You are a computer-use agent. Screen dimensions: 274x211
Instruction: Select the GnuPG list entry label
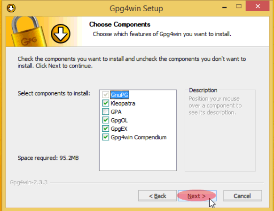pos(119,95)
